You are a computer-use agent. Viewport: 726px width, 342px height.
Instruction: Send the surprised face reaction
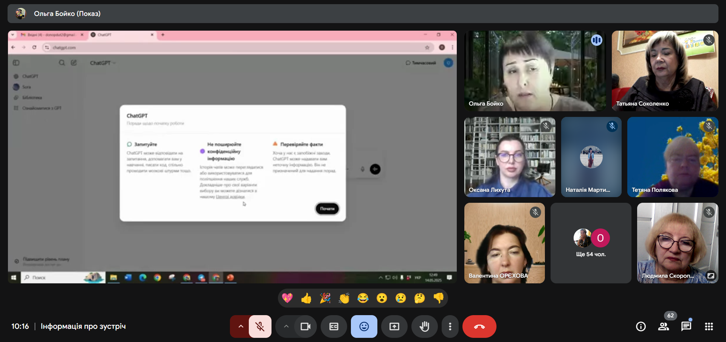382,298
